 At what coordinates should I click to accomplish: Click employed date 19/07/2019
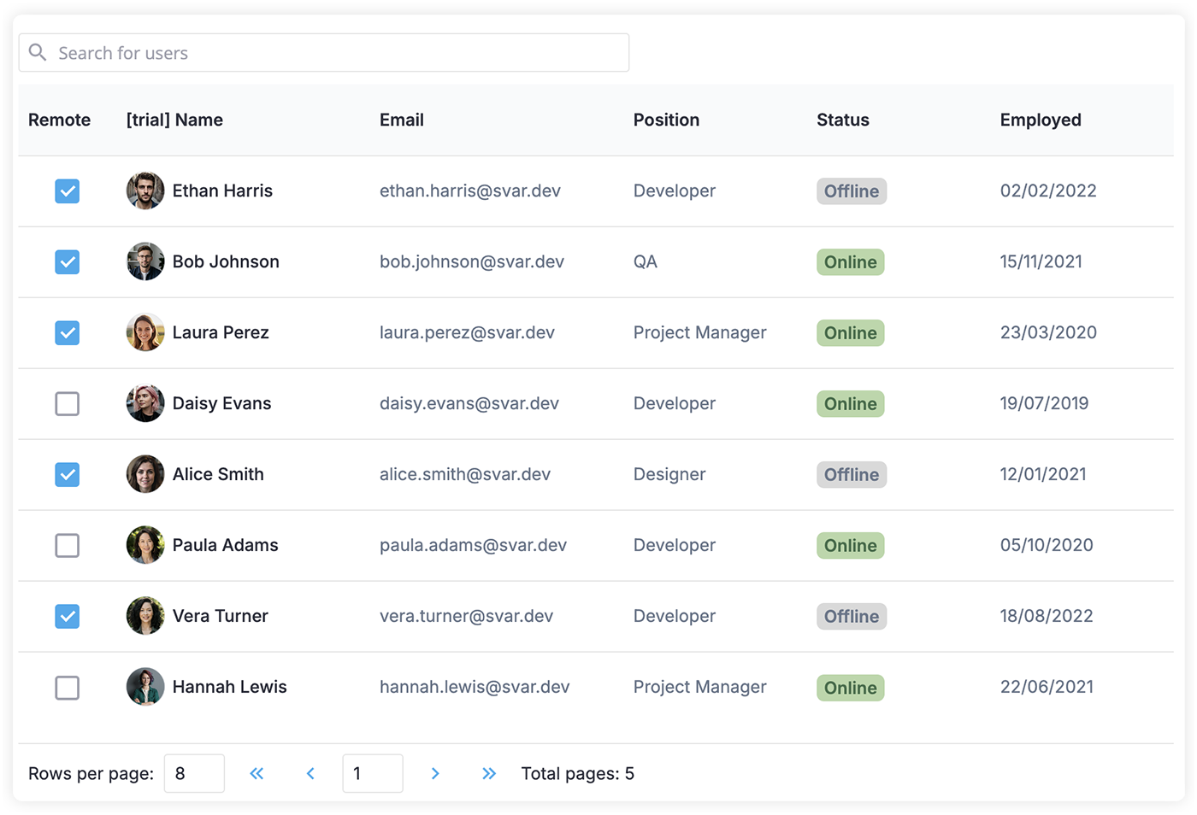pos(1044,403)
